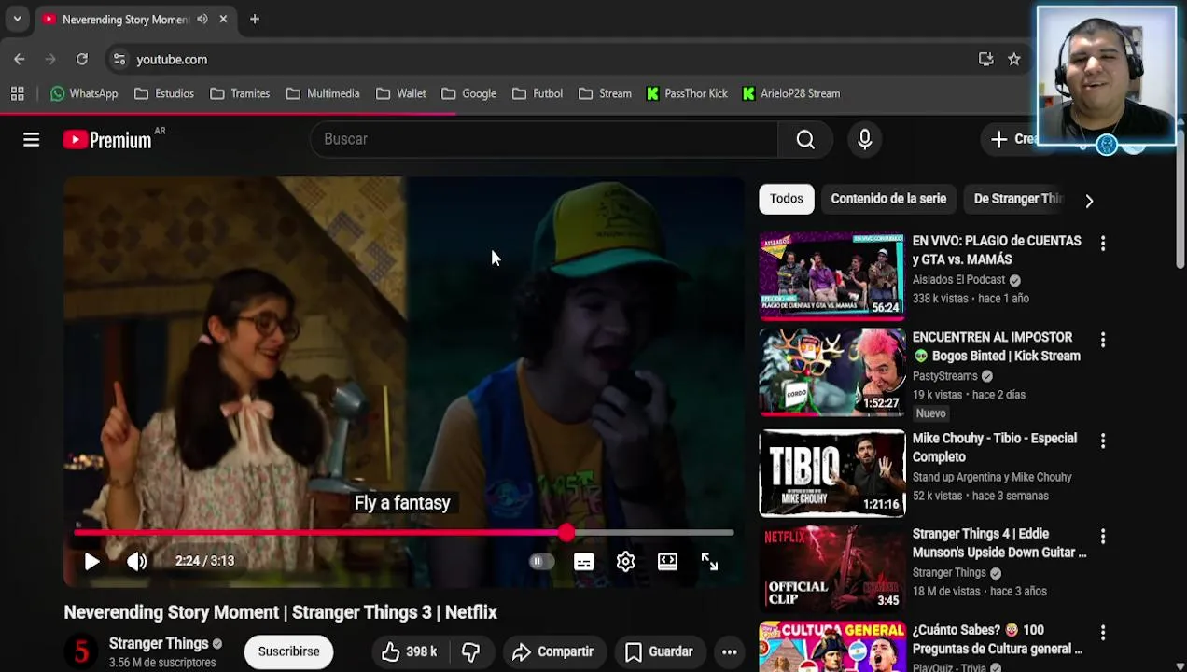Image resolution: width=1187 pixels, height=672 pixels.
Task: Open PassThor Kick bookmark
Action: coord(687,93)
